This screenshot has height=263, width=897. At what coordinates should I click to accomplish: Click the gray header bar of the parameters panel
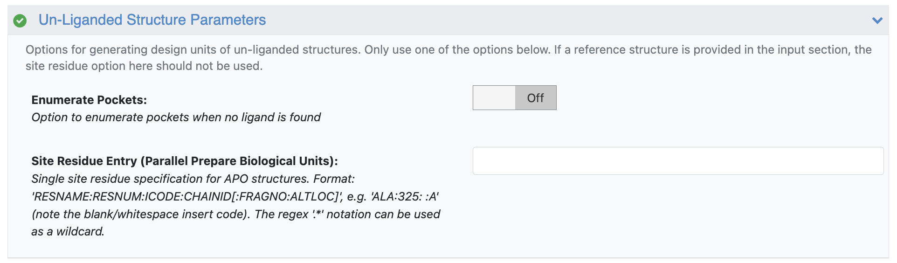click(559, 21)
